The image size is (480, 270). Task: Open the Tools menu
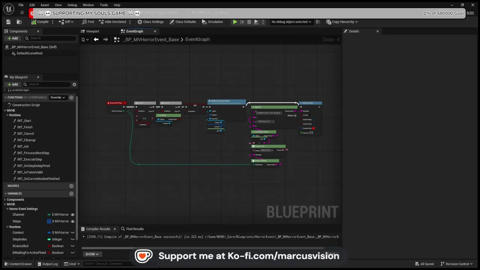pyautogui.click(x=104, y=5)
